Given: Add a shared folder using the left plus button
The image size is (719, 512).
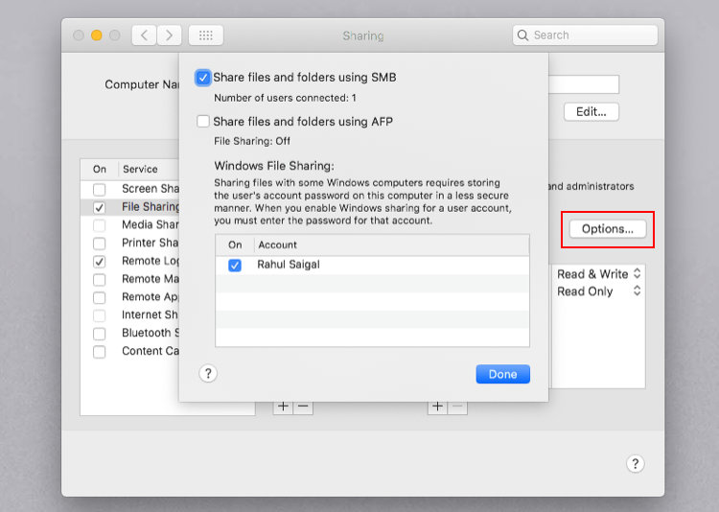Looking at the screenshot, I should 283,407.
